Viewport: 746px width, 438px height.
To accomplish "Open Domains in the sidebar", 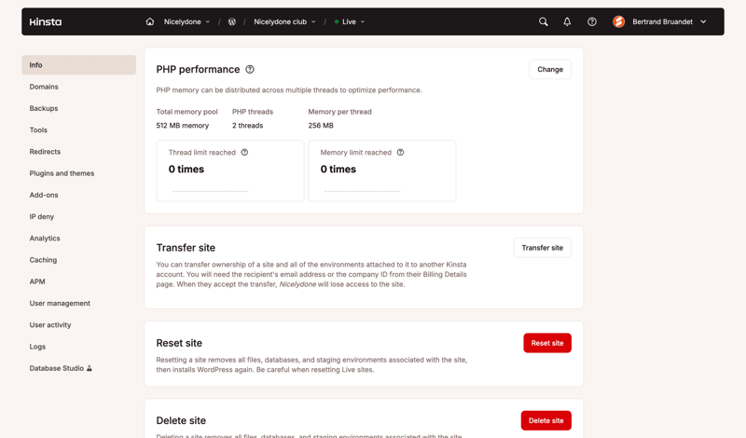I will pyautogui.click(x=44, y=87).
